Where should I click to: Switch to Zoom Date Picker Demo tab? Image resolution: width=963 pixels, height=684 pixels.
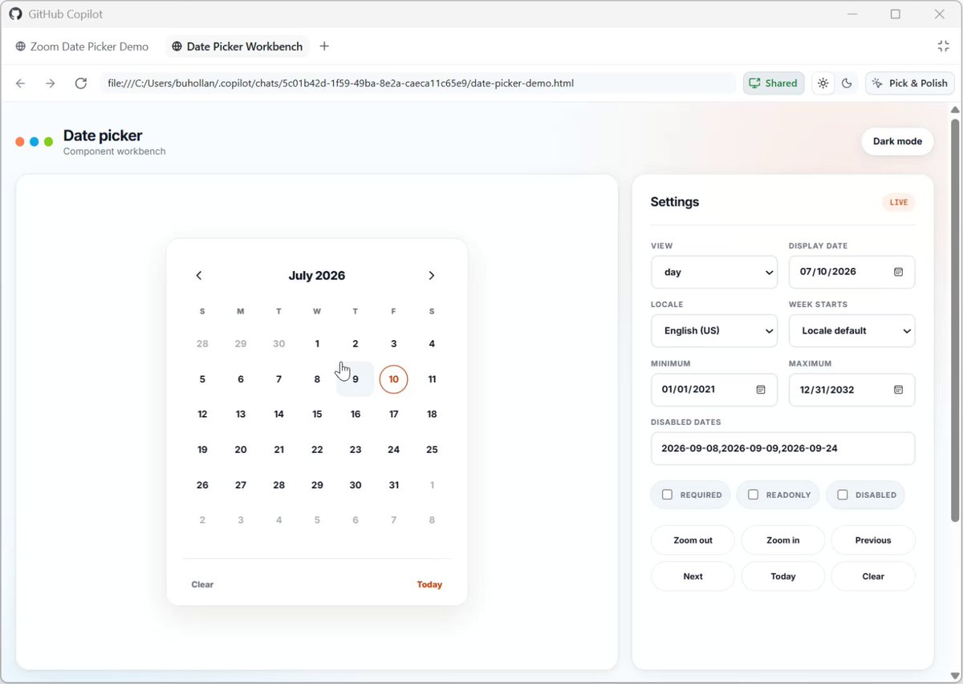82,47
